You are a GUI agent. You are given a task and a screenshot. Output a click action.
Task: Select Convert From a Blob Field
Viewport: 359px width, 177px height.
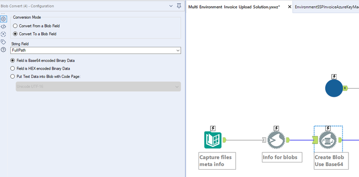coord(37,26)
